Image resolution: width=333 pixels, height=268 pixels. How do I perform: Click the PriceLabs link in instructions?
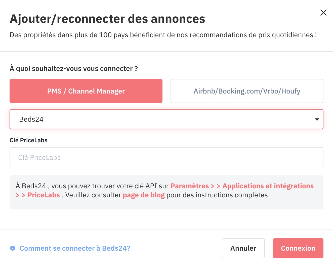[44, 195]
